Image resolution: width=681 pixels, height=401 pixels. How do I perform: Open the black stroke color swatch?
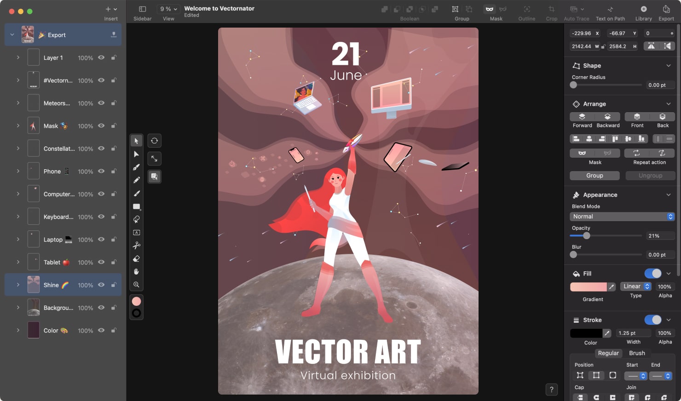(x=586, y=333)
